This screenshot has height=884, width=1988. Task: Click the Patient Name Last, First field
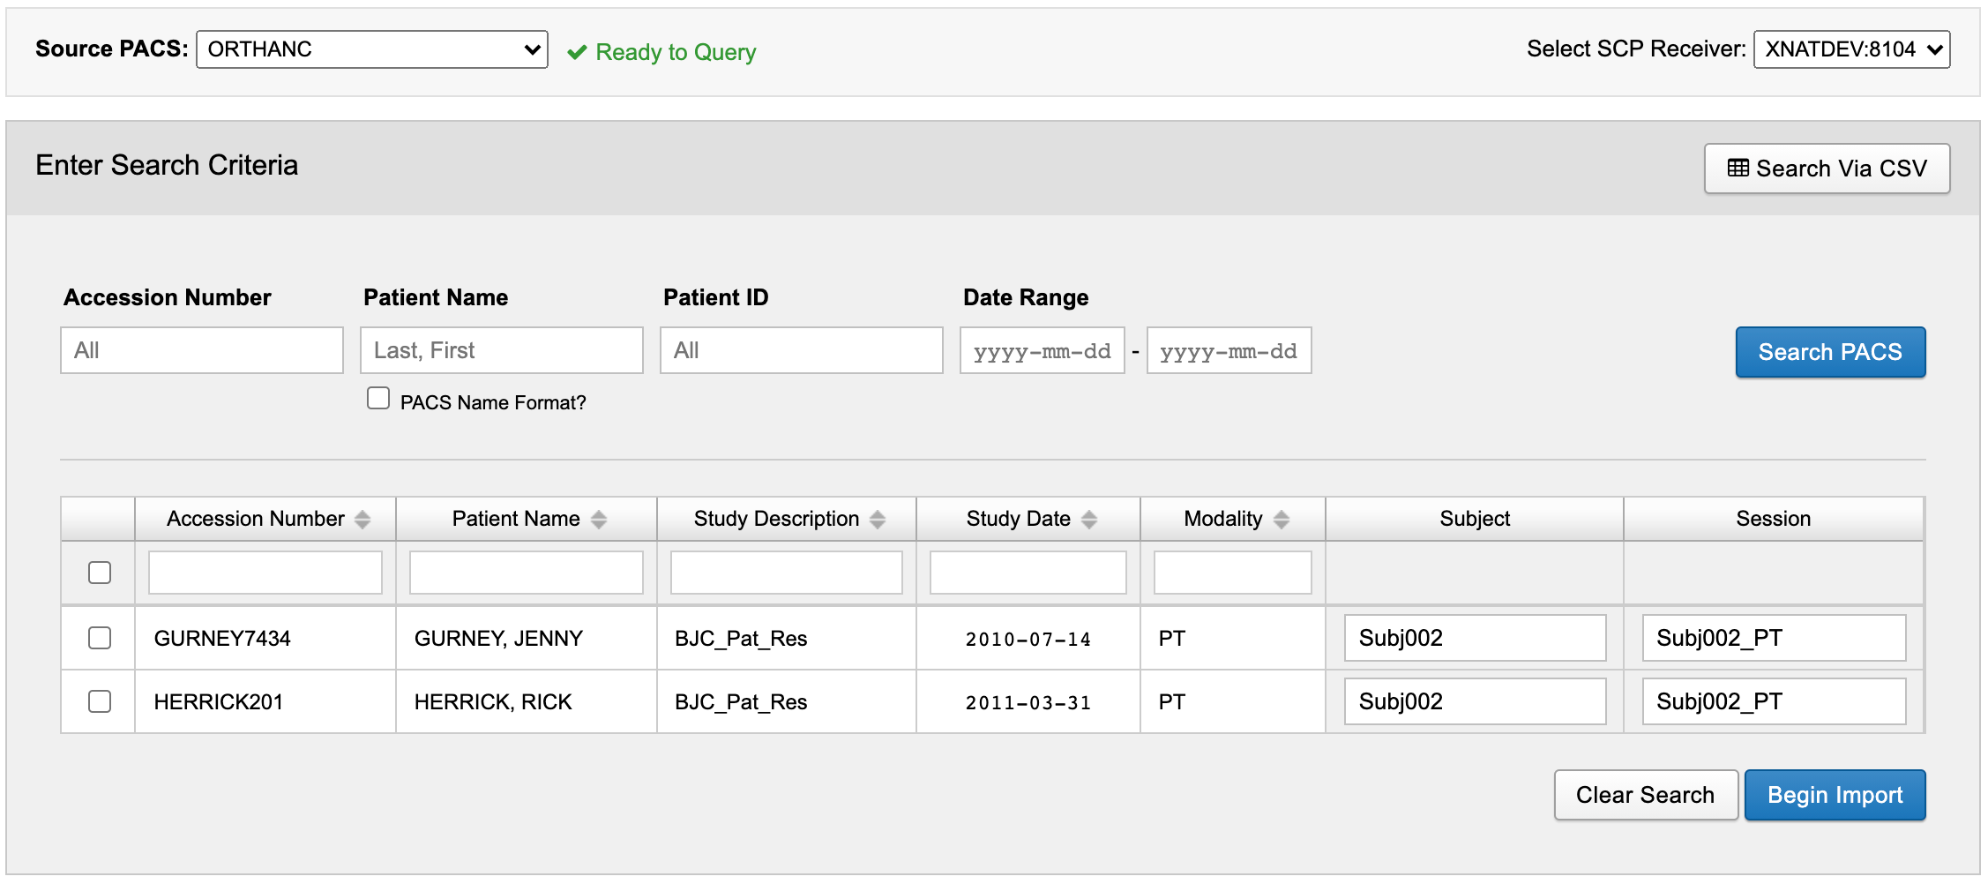click(501, 350)
